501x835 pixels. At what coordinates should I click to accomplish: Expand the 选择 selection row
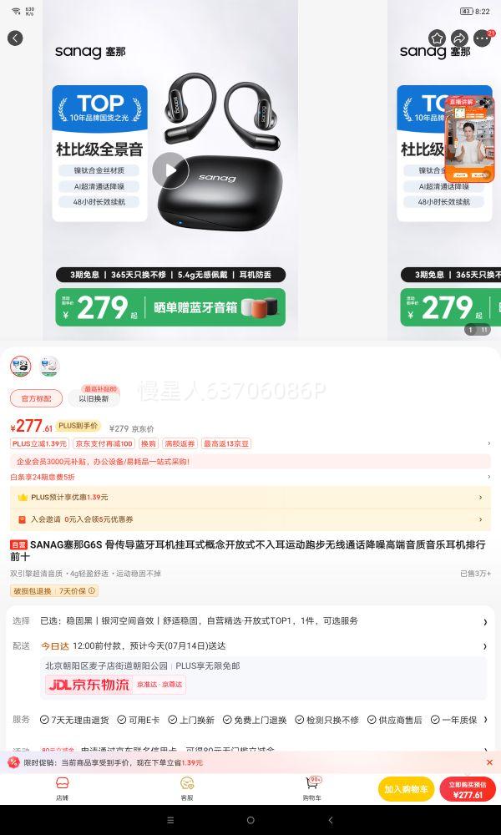250,621
